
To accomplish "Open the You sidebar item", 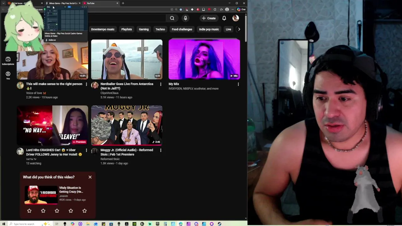I will (x=8, y=75).
